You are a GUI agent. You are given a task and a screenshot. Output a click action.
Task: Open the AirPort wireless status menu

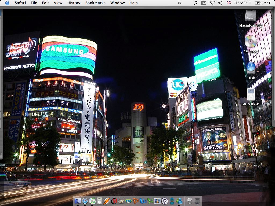point(213,3)
